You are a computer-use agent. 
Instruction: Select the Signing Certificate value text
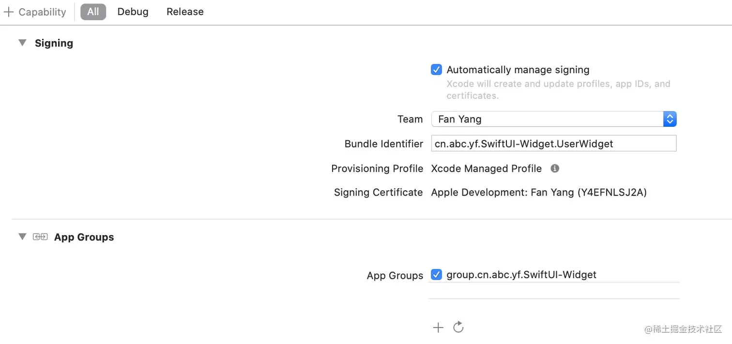pos(539,193)
